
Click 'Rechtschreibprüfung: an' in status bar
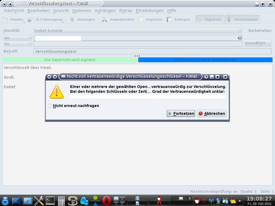[x=214, y=192]
